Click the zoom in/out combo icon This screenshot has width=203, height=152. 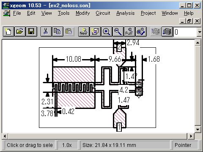(141, 32)
